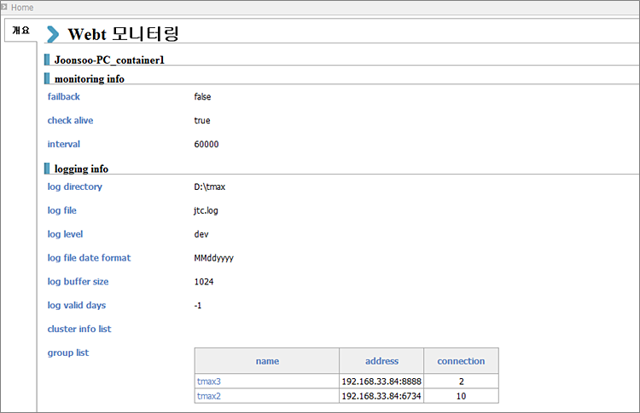Click the D:\tmax directory value
The height and width of the screenshot is (413, 640).
209,187
